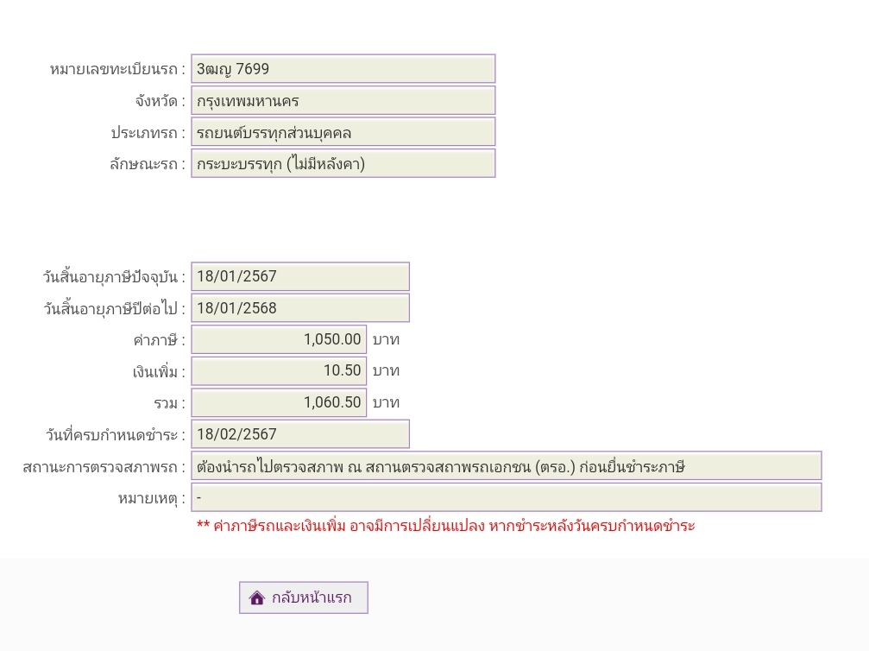Click the label หมายเลขทะเบียนรถ

117,69
